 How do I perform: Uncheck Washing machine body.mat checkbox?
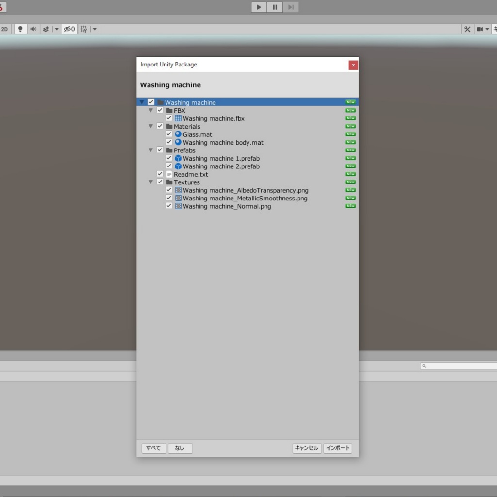[169, 142]
